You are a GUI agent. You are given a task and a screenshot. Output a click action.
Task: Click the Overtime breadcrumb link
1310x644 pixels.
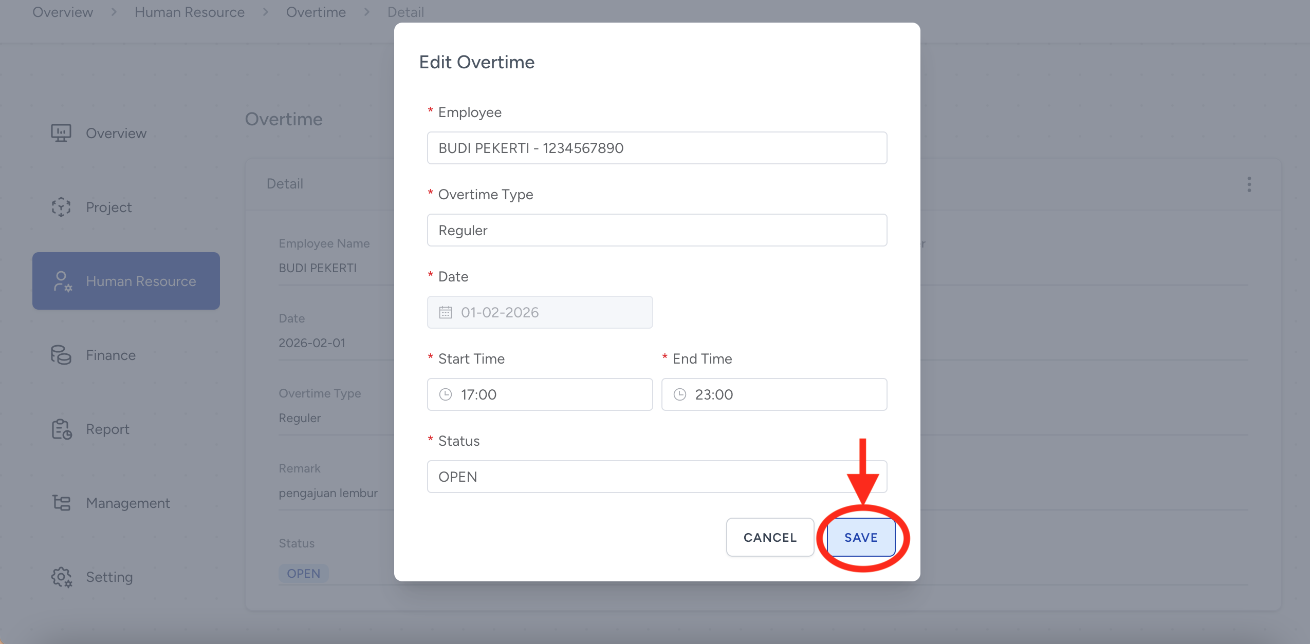(x=316, y=12)
